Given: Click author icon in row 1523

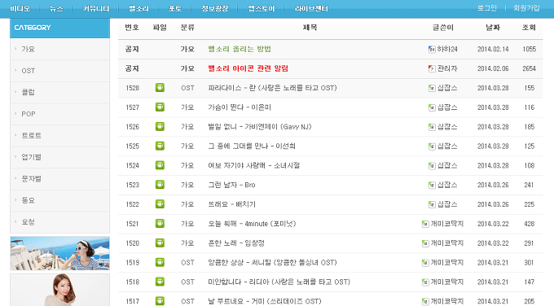Looking at the screenshot, I should tap(432, 186).
